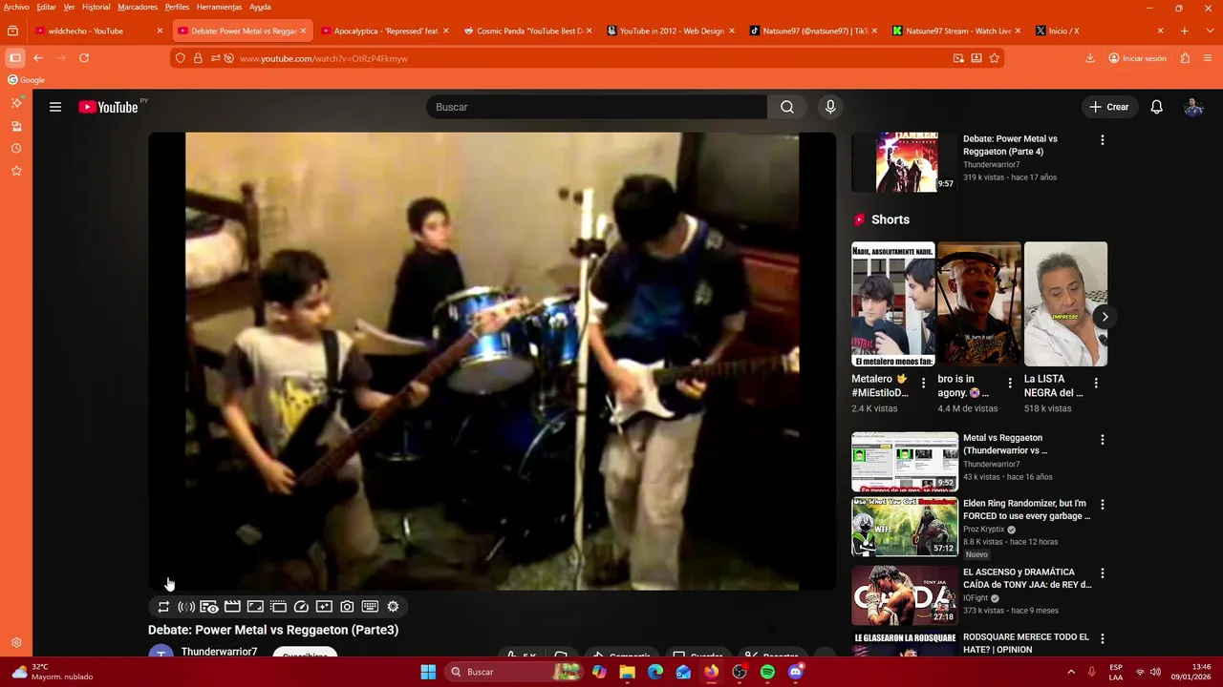The width and height of the screenshot is (1223, 687).
Task: Open the Archivo menu
Action: [16, 7]
